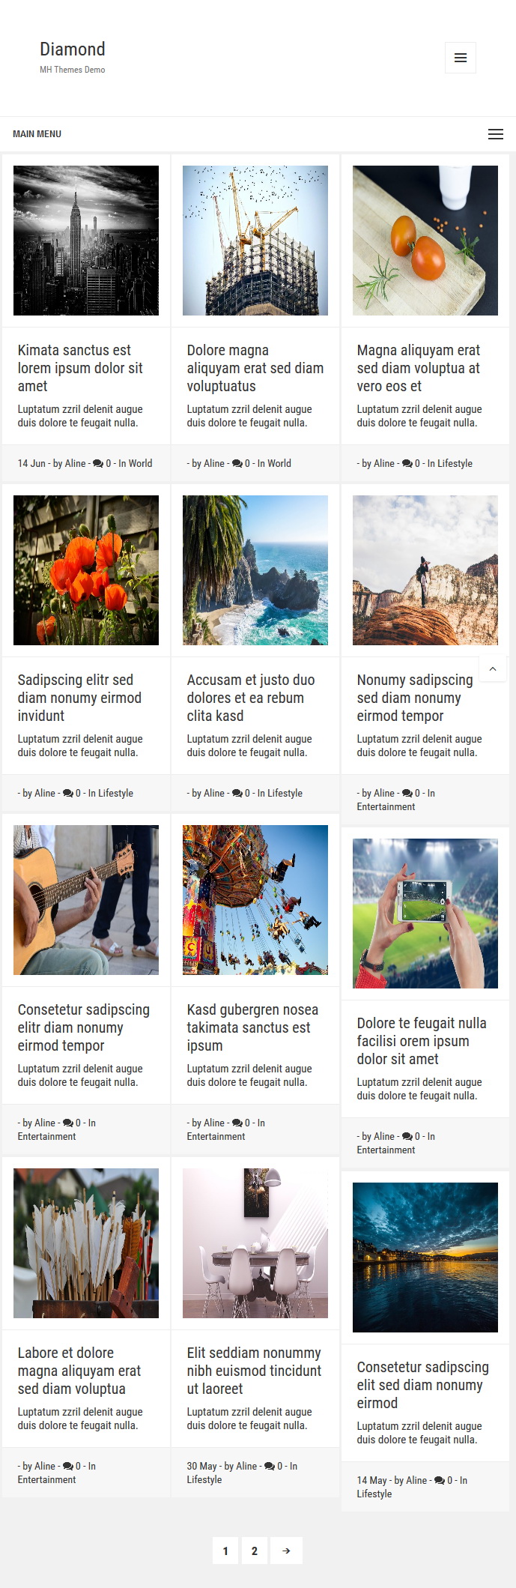Open the red poppies thumbnail
The width and height of the screenshot is (516, 1588).
(86, 570)
